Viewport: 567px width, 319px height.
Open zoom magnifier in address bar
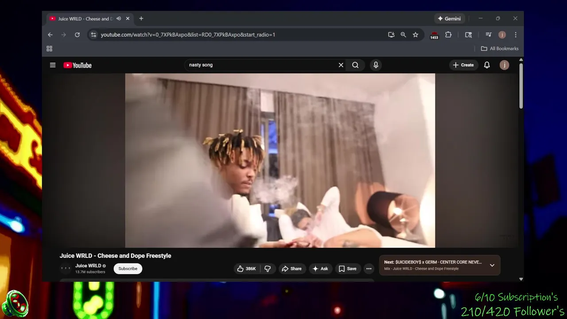[403, 35]
